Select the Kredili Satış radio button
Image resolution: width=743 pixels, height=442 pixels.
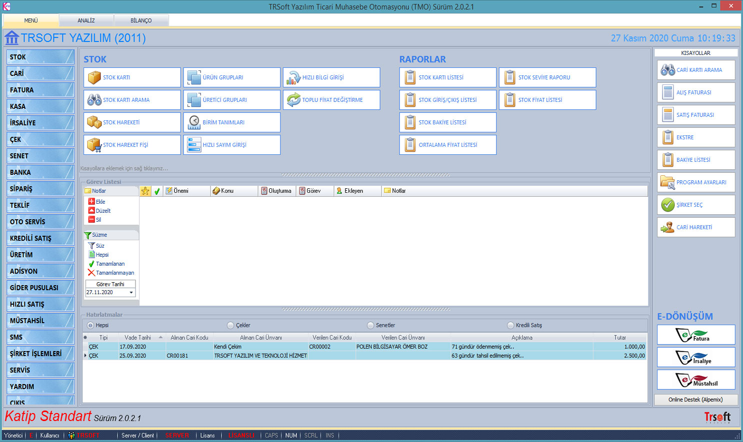[510, 326]
